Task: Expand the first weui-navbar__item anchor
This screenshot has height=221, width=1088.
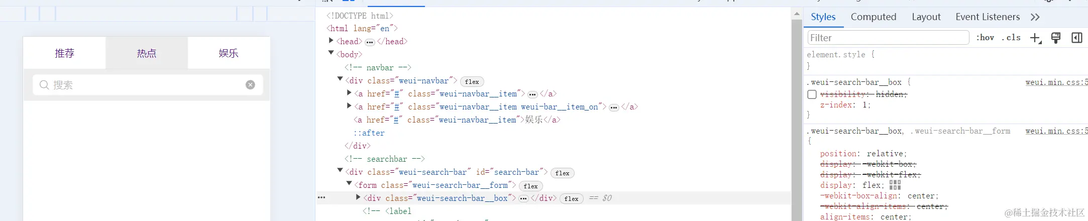Action: [x=349, y=93]
